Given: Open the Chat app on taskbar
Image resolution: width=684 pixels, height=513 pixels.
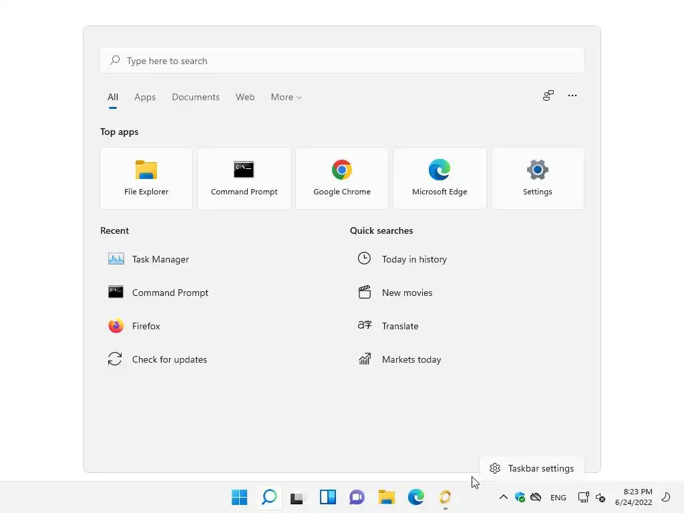Looking at the screenshot, I should click(x=357, y=497).
